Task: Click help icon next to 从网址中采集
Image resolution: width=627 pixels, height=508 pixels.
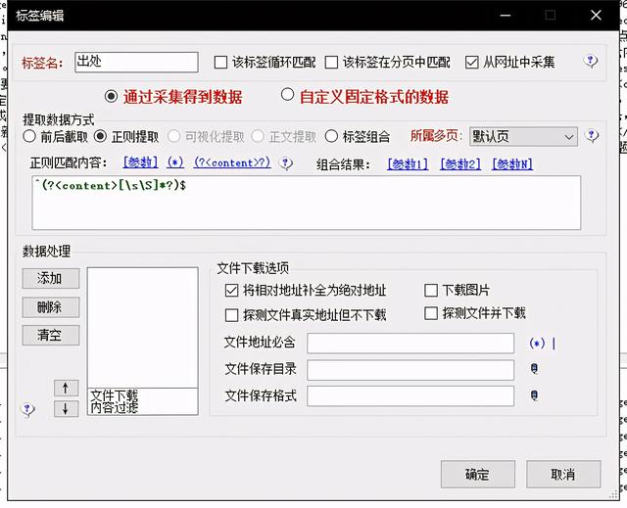Action: [x=591, y=61]
